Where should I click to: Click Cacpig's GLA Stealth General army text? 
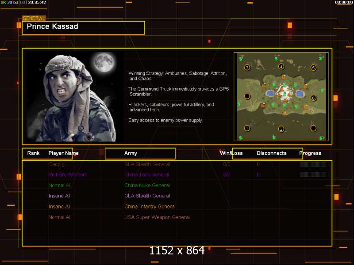click(x=147, y=164)
